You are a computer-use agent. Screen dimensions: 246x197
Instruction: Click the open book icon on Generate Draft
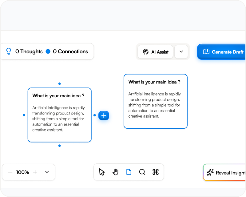206,52
